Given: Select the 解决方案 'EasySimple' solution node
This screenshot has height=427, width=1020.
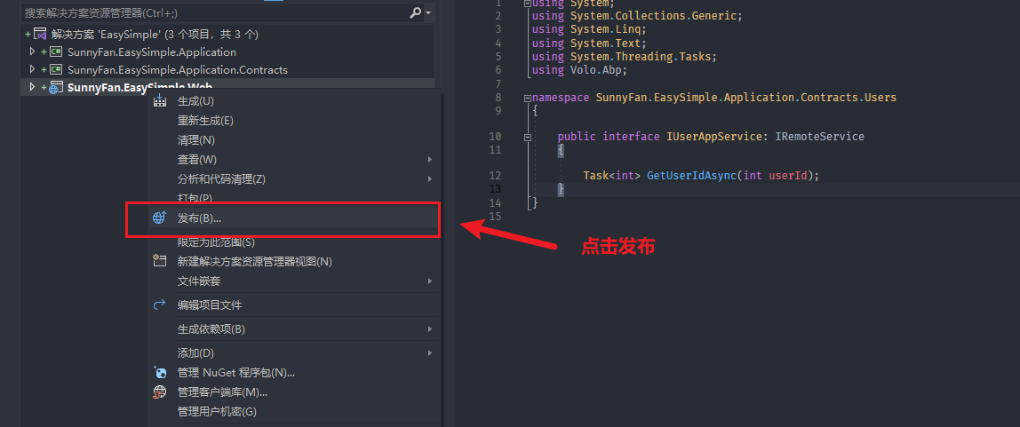Looking at the screenshot, I should click(x=155, y=34).
